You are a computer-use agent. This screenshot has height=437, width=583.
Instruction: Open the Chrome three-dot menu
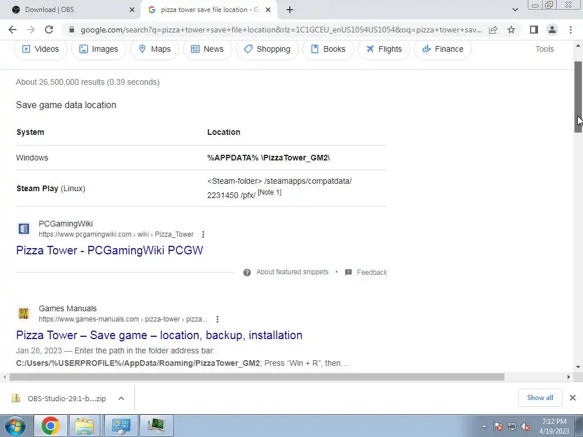570,30
